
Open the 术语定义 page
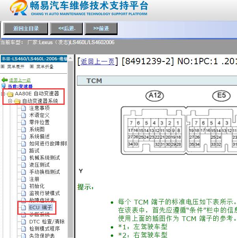coord(39,115)
